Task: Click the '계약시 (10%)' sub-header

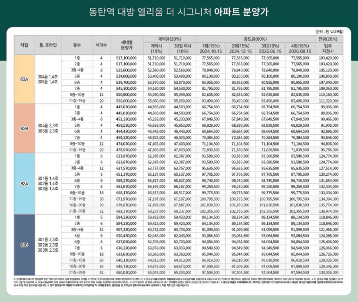Action: (x=157, y=49)
